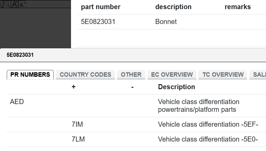Click 'Vehicle class differentiation -5EF-' text
The height and width of the screenshot is (151, 266).
pos(208,124)
